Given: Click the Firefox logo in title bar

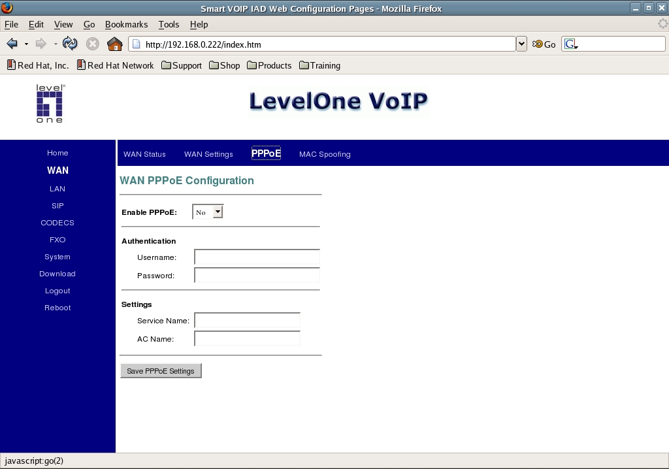Looking at the screenshot, I should (7, 8).
